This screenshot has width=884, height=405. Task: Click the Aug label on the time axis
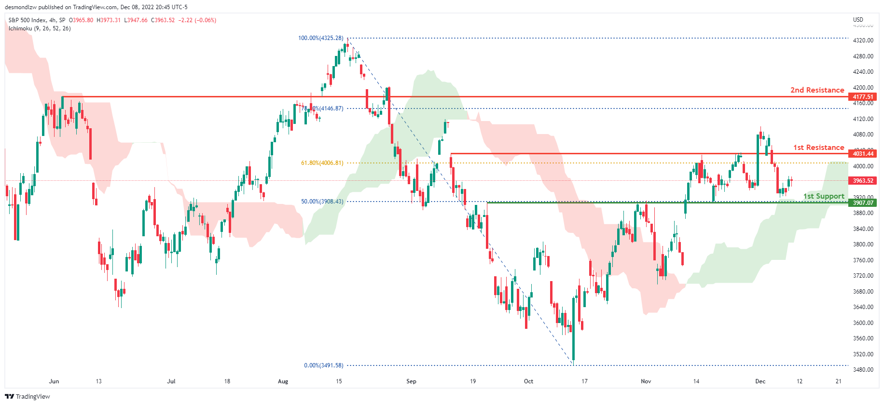(x=283, y=381)
